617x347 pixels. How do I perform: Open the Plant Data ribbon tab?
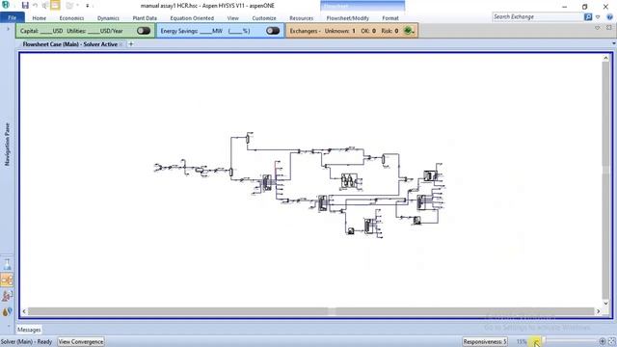coord(145,18)
